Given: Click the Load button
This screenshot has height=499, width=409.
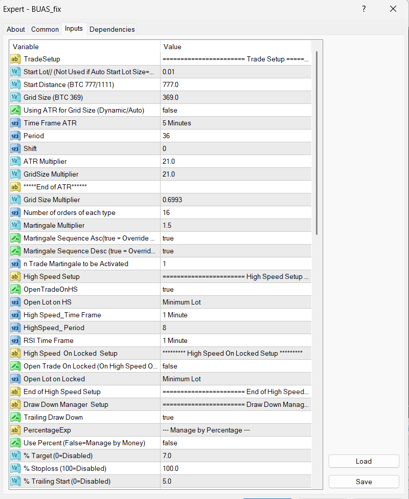Looking at the screenshot, I should point(363,461).
